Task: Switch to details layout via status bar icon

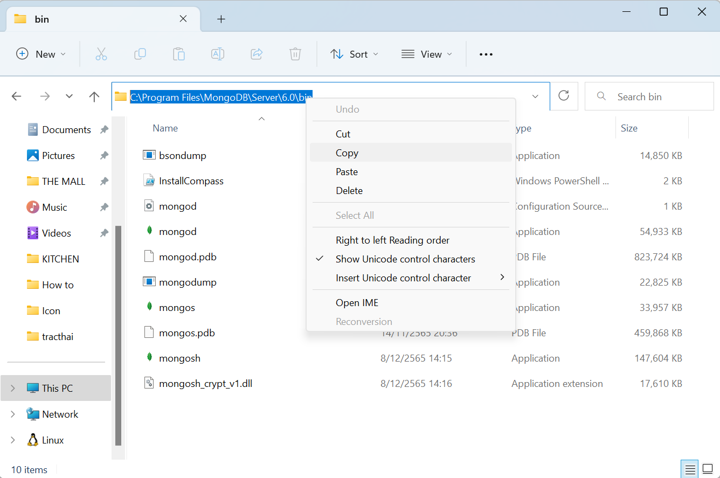Action: pos(689,469)
